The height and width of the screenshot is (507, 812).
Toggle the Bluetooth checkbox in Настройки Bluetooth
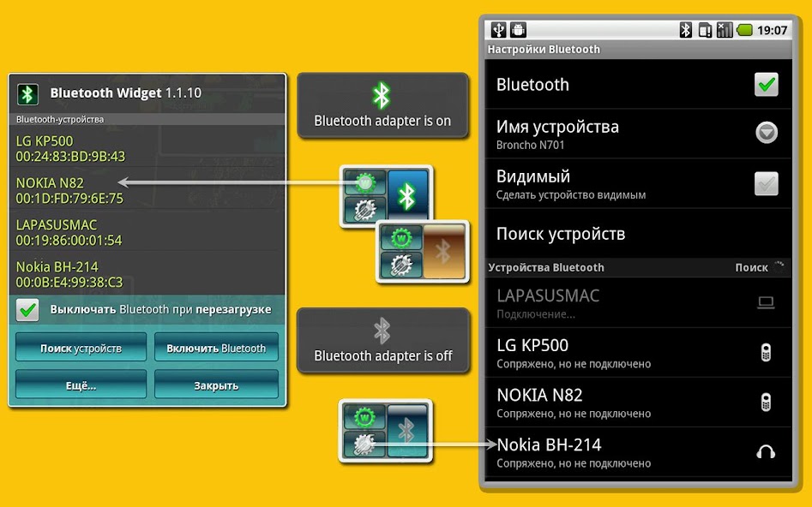pos(766,85)
